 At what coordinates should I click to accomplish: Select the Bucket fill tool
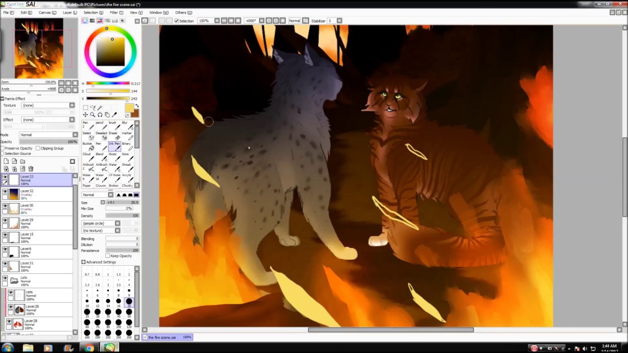(x=88, y=146)
